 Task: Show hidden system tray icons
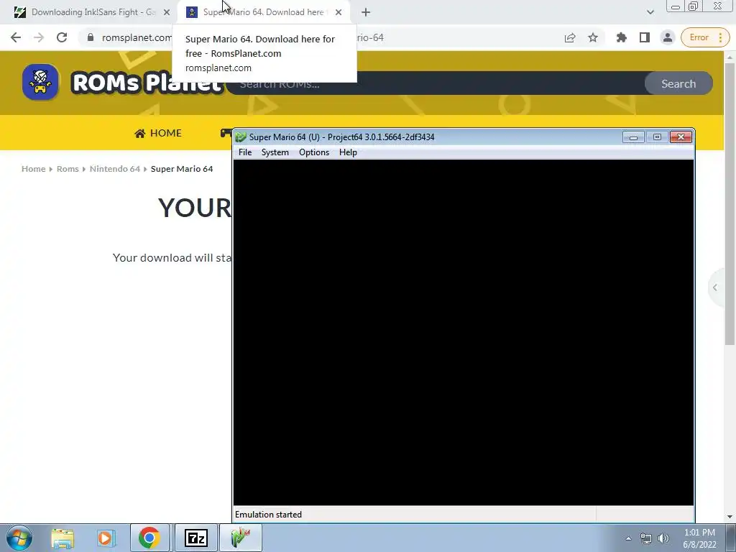tap(628, 538)
